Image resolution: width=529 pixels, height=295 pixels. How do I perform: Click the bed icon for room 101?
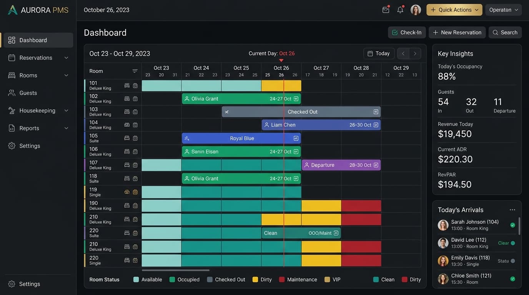127,86
